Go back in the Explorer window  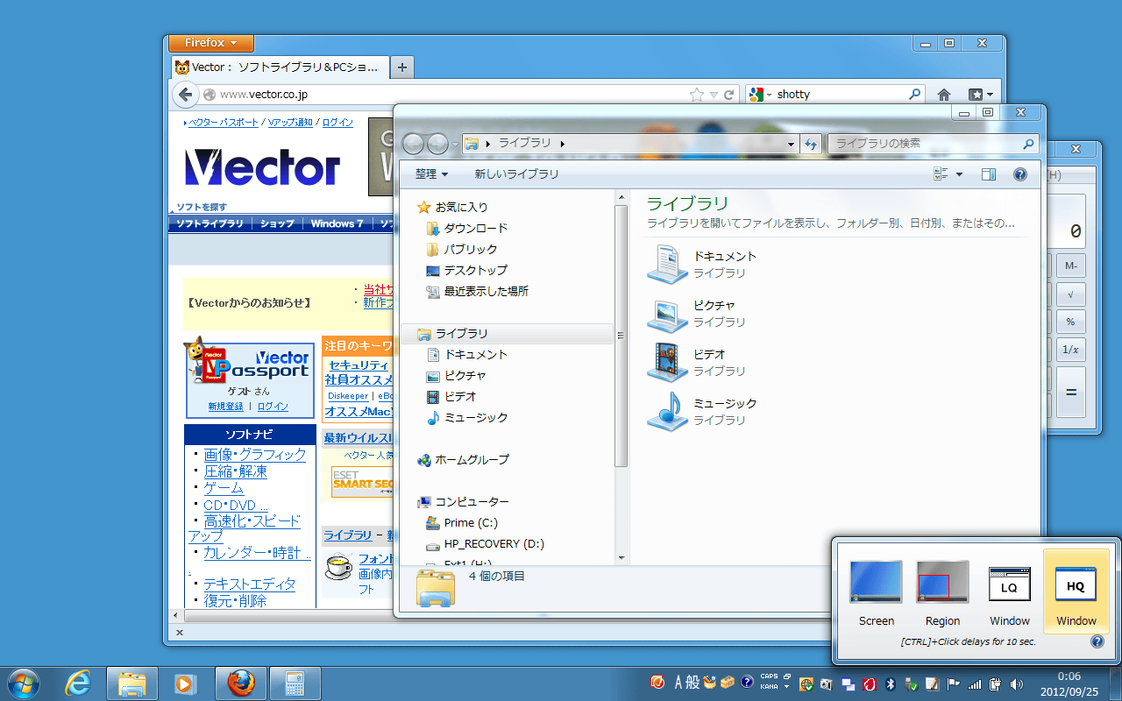(x=413, y=144)
